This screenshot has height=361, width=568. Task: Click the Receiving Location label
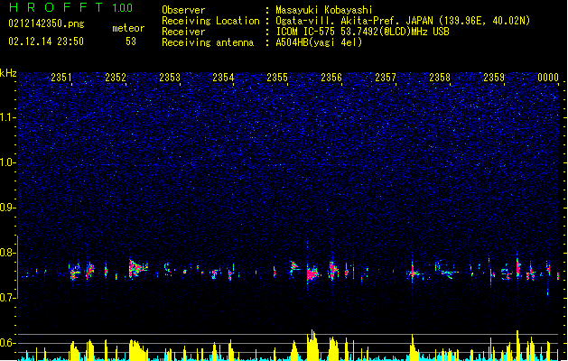pos(210,21)
